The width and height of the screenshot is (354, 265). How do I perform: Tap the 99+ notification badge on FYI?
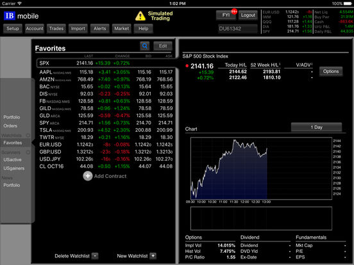[234, 12]
